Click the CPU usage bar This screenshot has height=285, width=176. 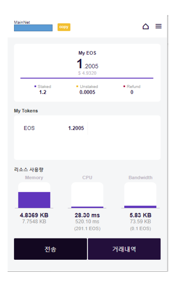point(87,195)
